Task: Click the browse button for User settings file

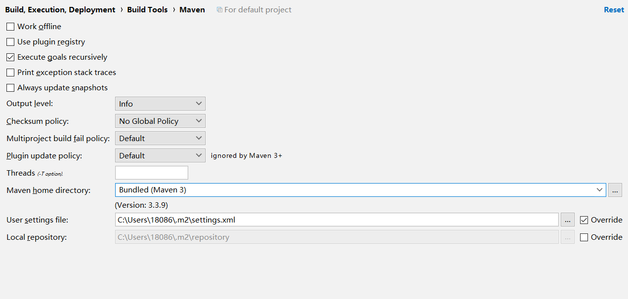Action: (x=568, y=220)
